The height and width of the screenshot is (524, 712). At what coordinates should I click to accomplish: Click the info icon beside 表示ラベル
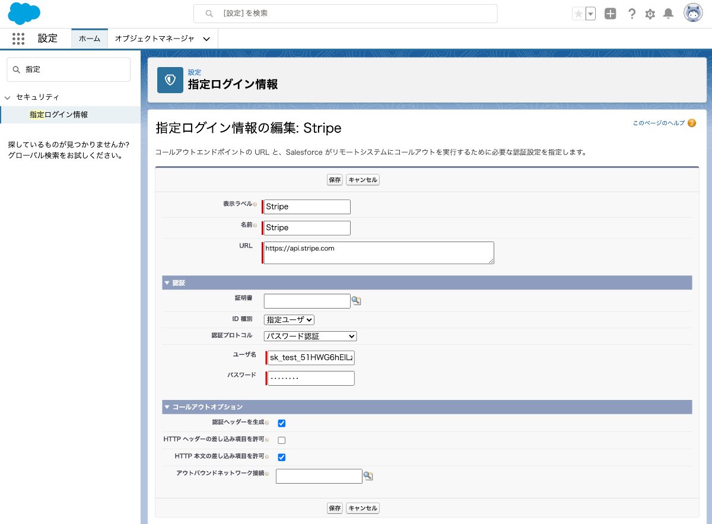(255, 204)
